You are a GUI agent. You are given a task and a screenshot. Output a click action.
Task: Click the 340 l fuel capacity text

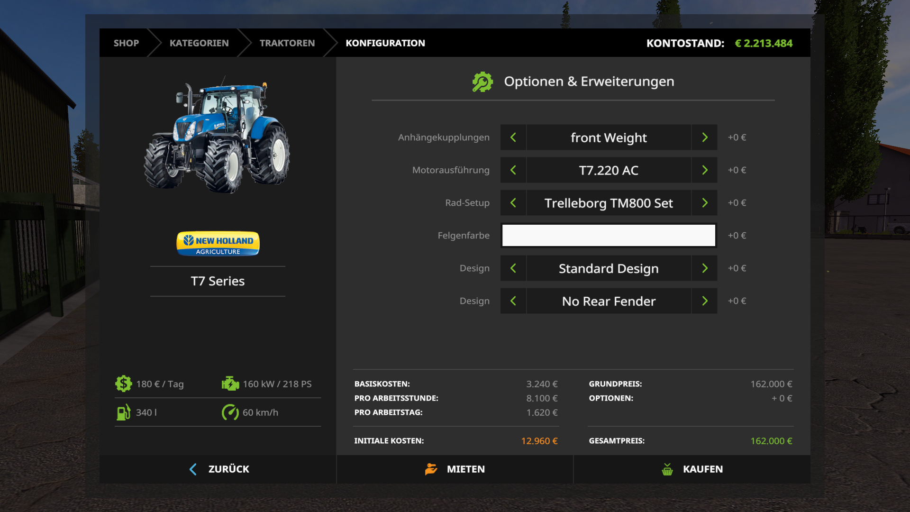point(146,412)
